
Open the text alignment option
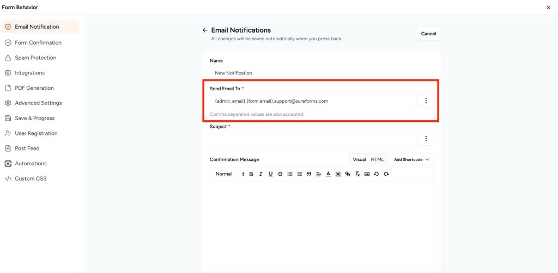coord(318,174)
